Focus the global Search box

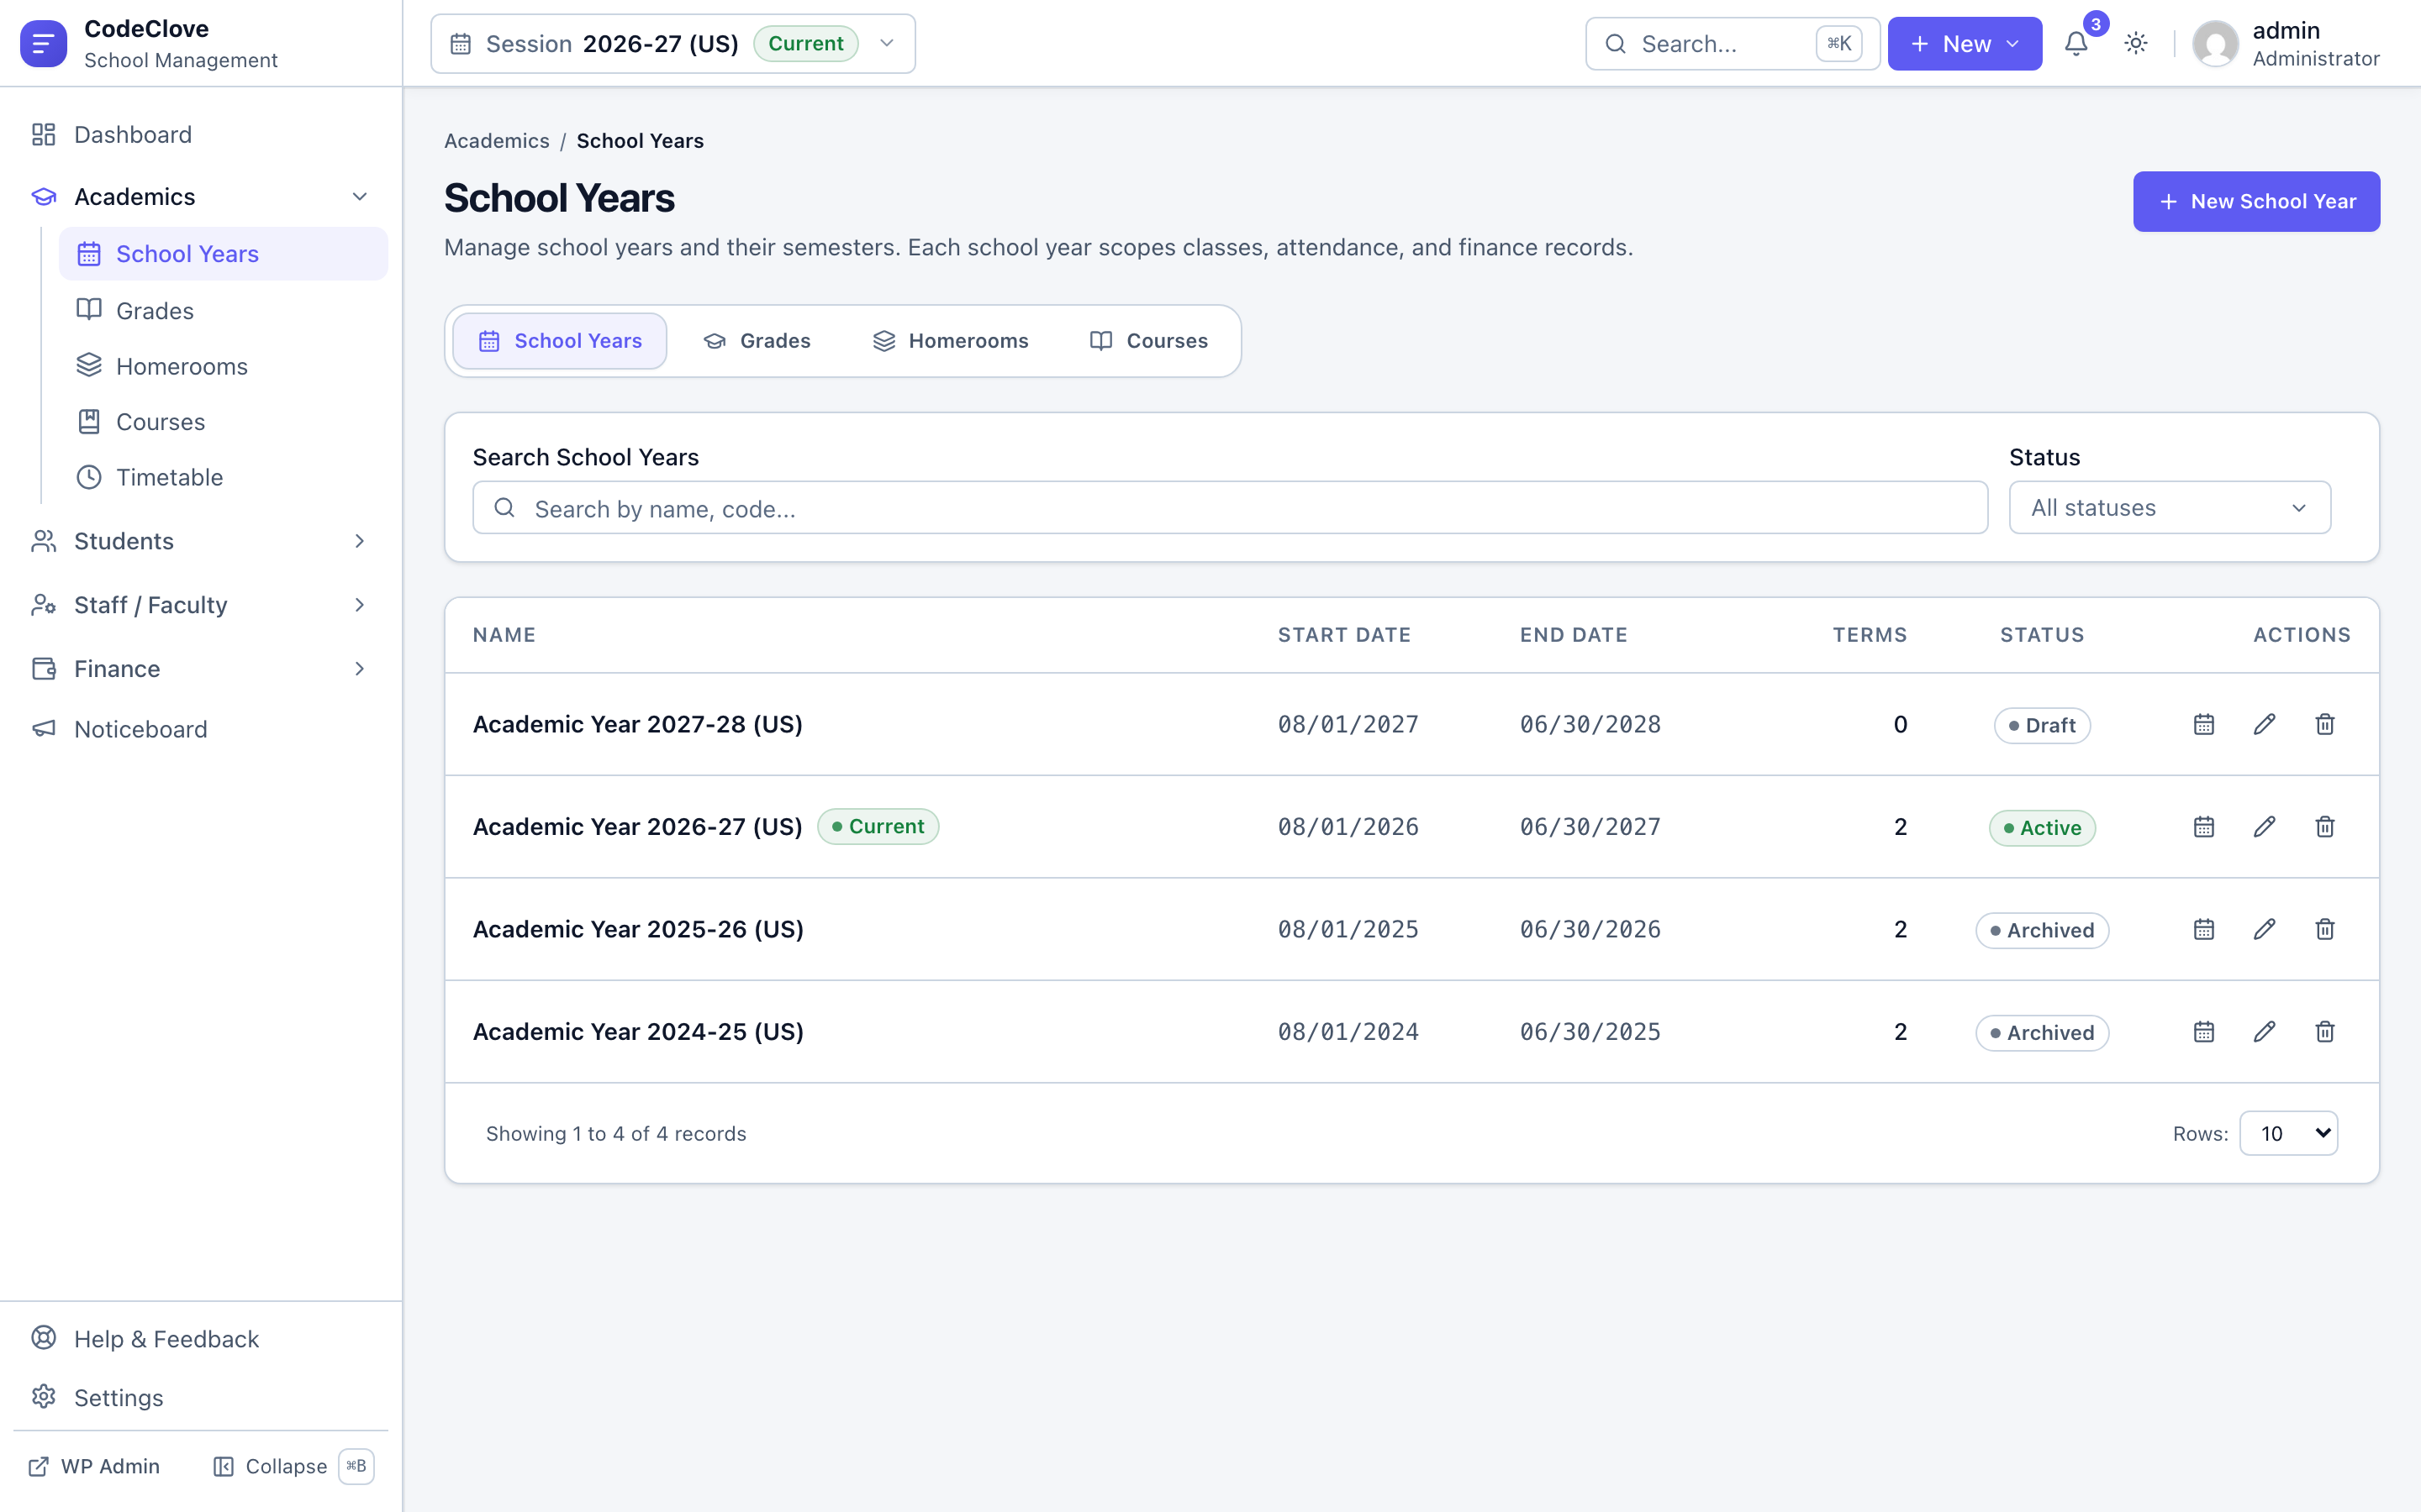(x=1733, y=44)
